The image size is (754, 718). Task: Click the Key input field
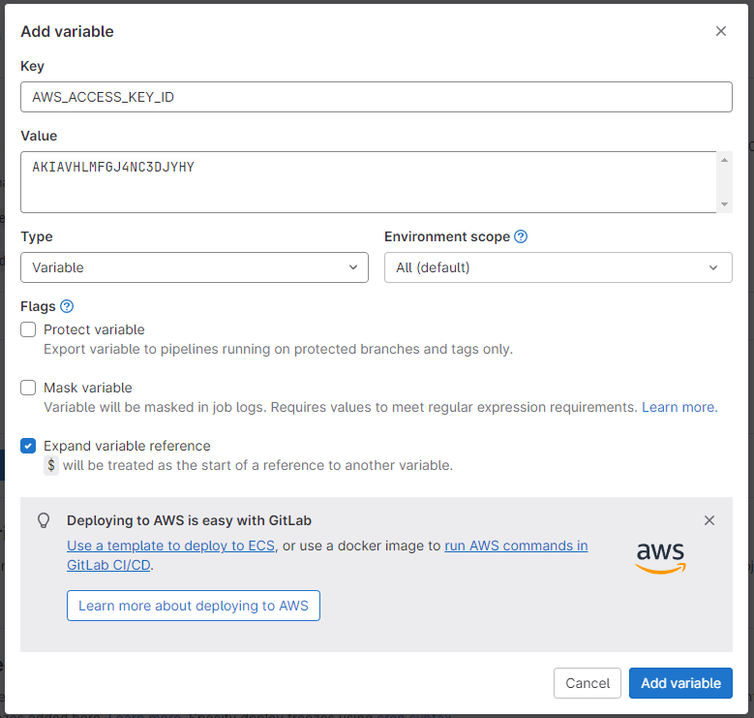[376, 97]
